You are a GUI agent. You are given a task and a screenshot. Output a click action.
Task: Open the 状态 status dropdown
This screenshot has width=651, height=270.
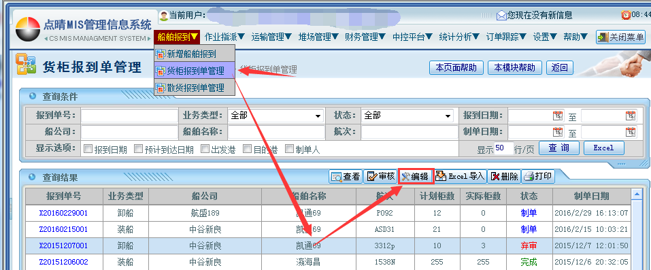pyautogui.click(x=448, y=116)
